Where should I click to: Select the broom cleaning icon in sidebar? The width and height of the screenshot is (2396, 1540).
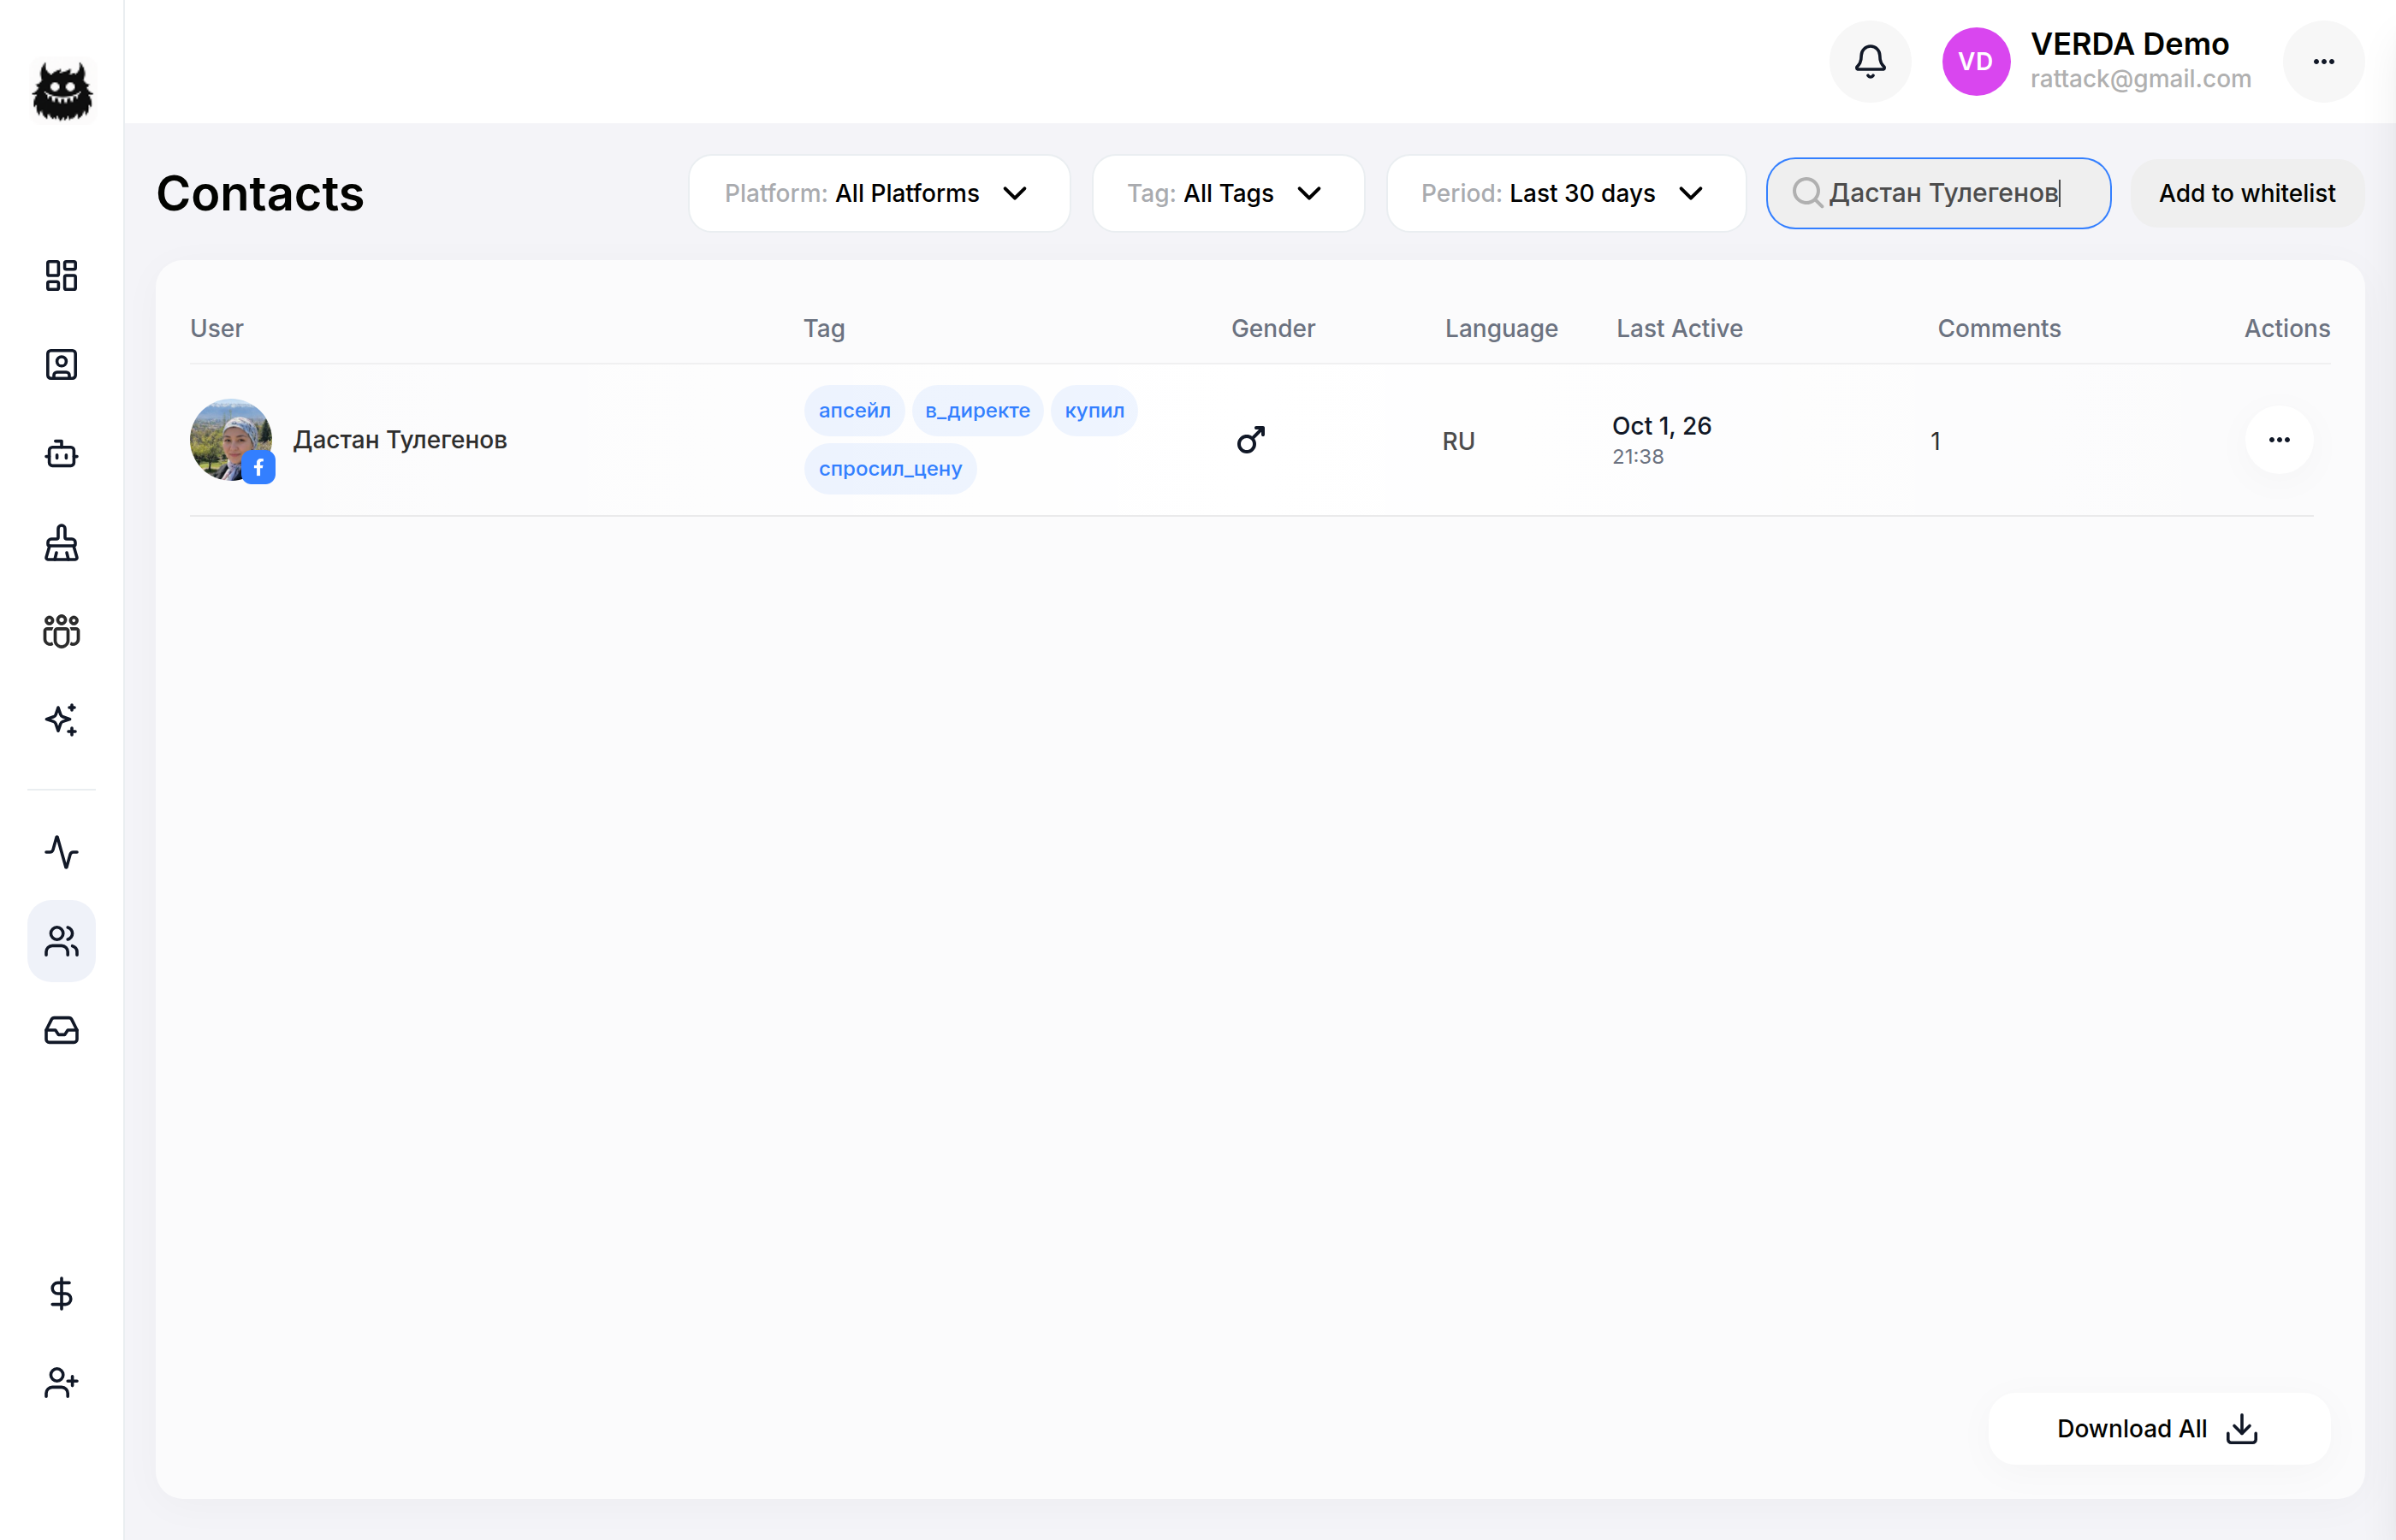coord(61,543)
